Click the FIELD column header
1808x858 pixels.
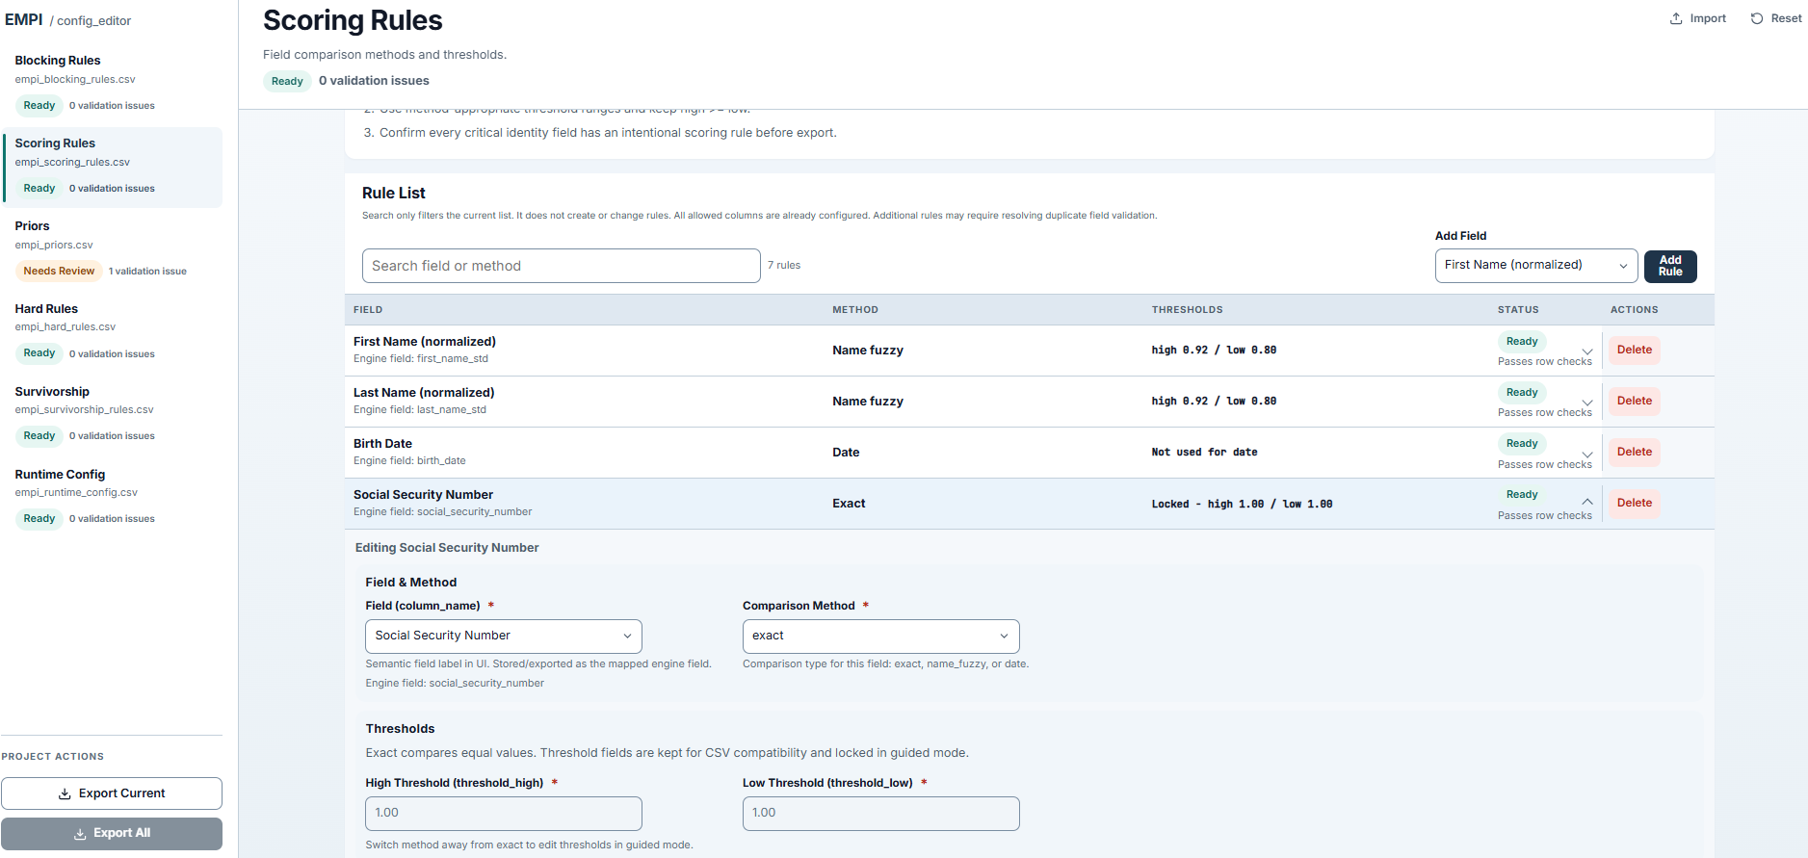pos(368,310)
